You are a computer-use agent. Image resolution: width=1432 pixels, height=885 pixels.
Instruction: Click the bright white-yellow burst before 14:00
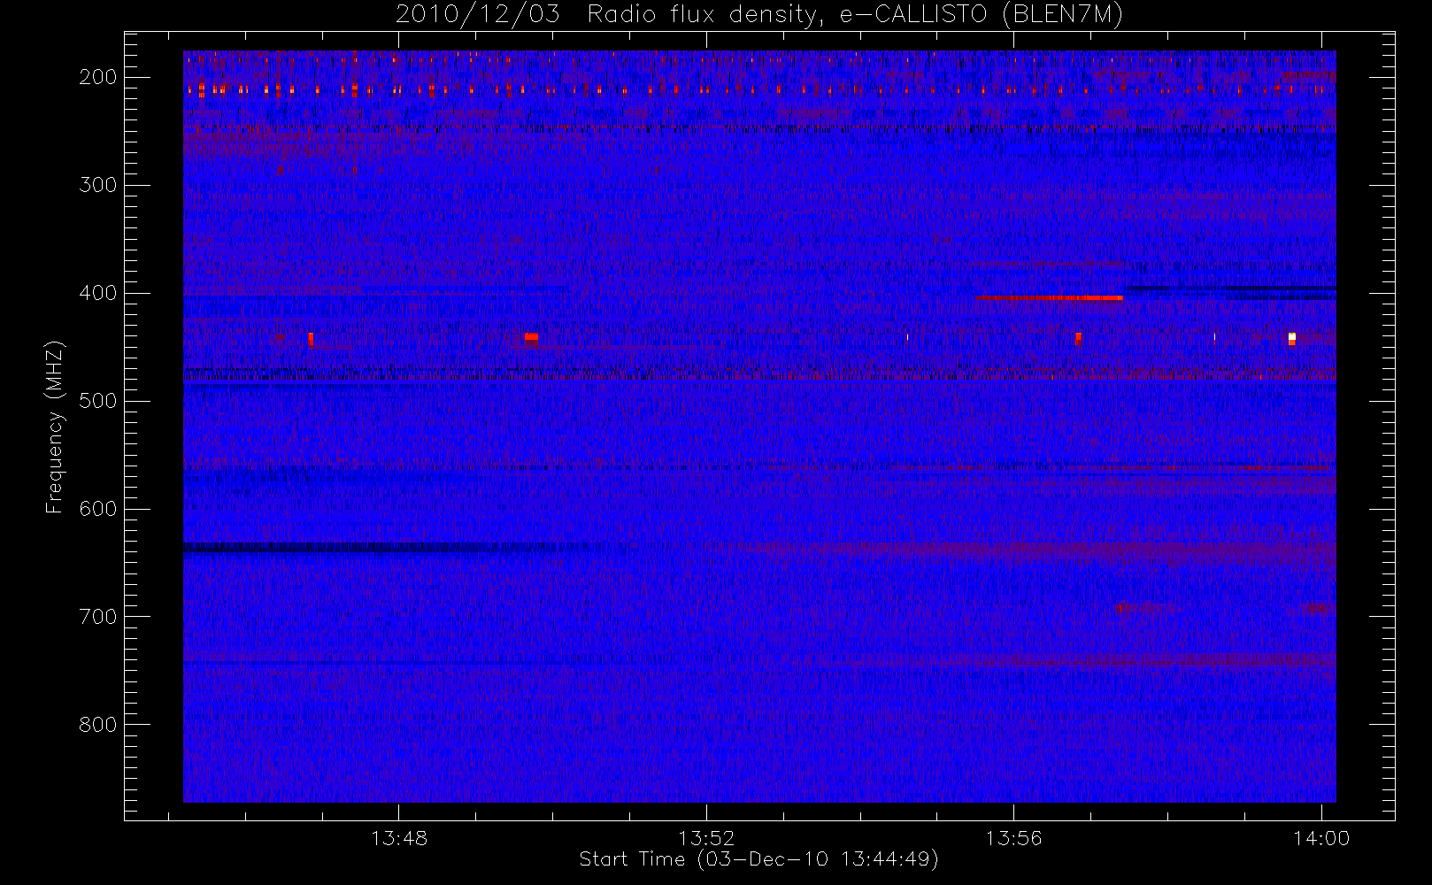click(1292, 338)
